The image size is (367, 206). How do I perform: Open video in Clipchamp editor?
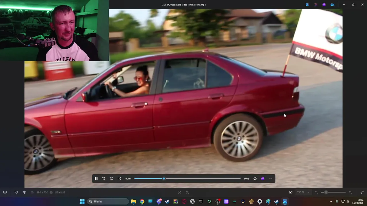click(x=263, y=179)
